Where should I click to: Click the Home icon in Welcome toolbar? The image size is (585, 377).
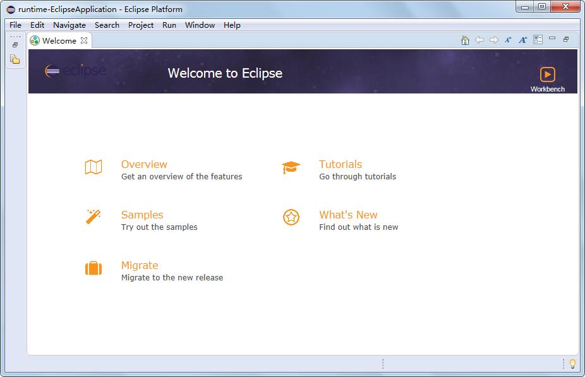[465, 40]
